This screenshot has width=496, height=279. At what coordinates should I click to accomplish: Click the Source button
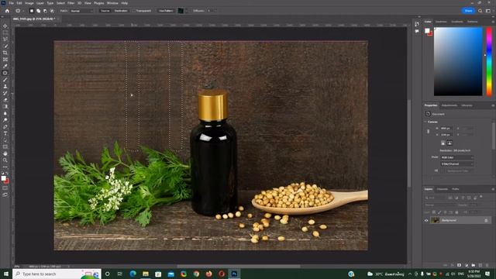(105, 11)
